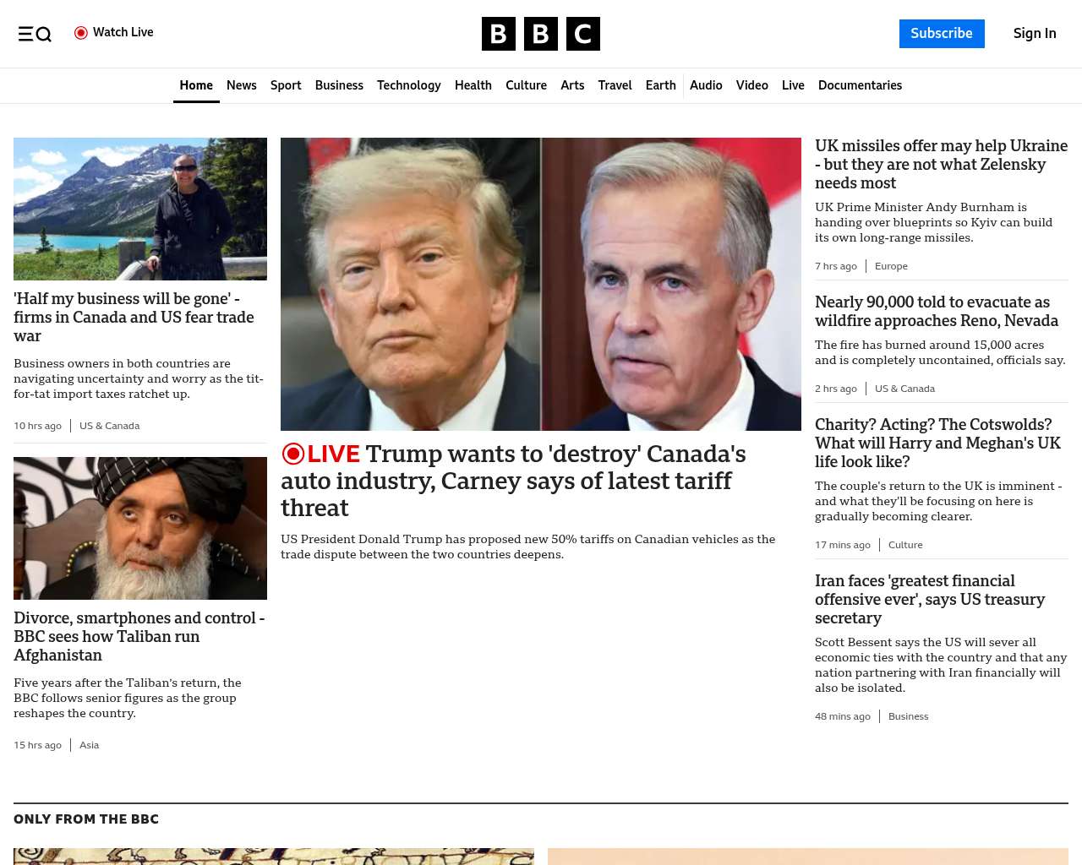Read the Taliban run Afghanistan headline
This screenshot has height=865, width=1082.
[139, 636]
